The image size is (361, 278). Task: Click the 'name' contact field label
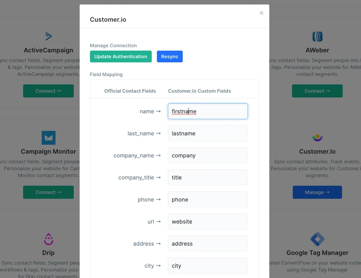click(147, 112)
